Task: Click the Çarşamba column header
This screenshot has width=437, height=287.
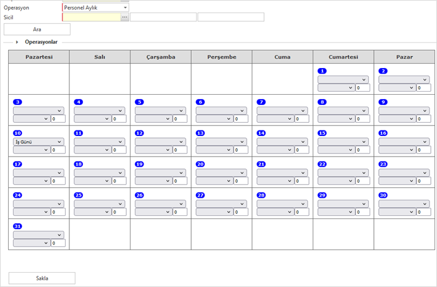Action: 160,57
